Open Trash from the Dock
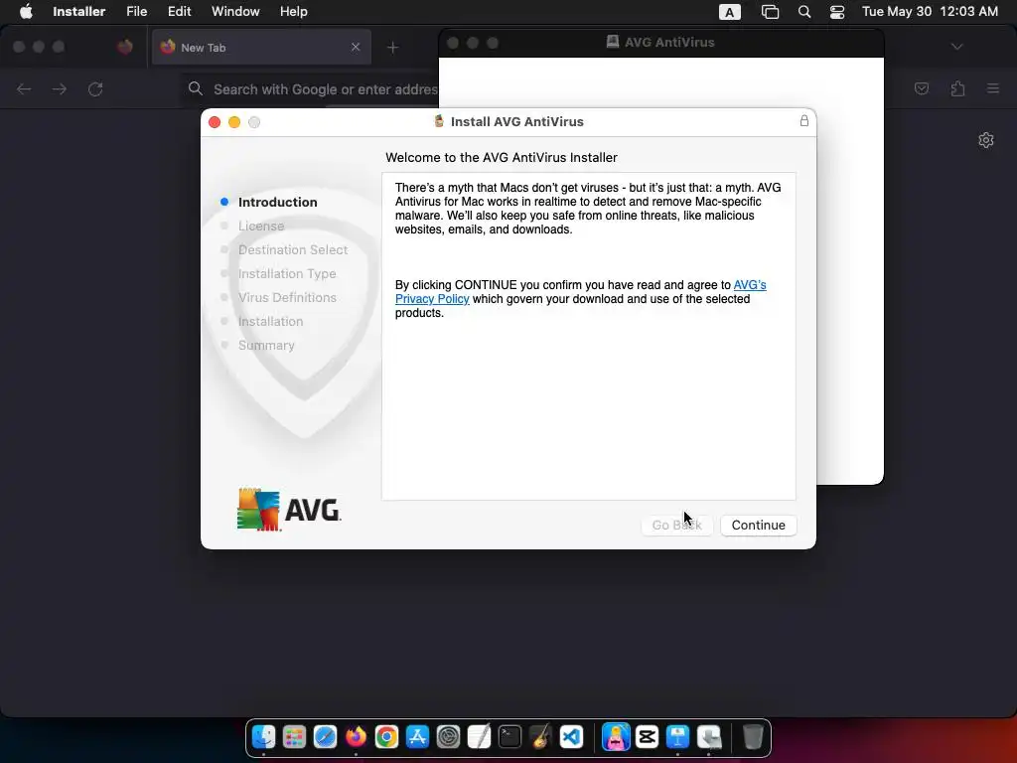The image size is (1017, 763). 753,737
